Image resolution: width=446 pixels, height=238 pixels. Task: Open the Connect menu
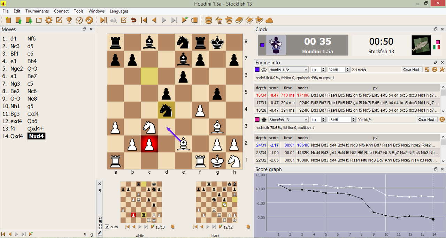61,11
